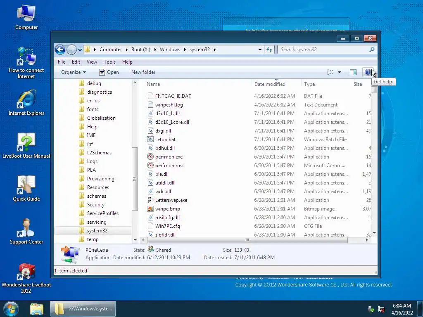Click the taskbar clock

click(402, 309)
